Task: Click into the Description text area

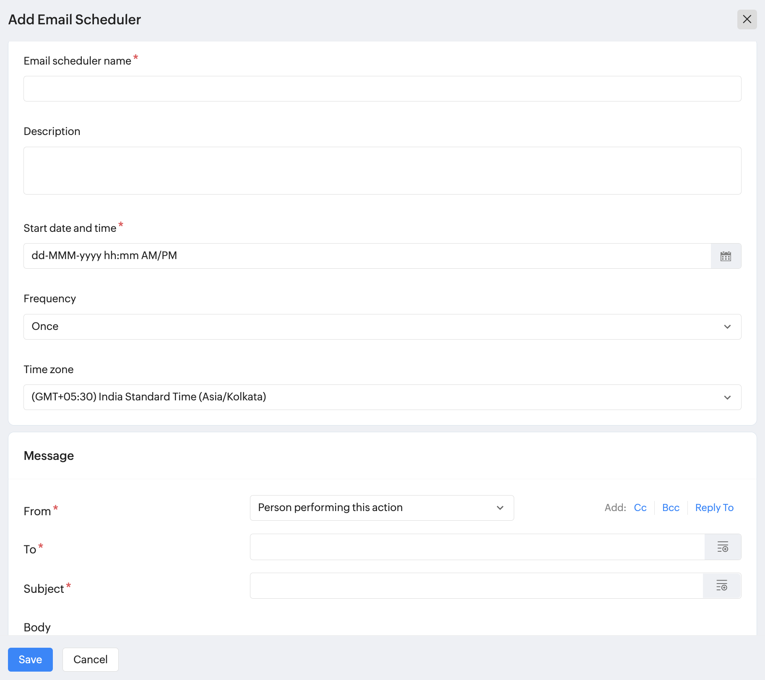Action: point(382,170)
